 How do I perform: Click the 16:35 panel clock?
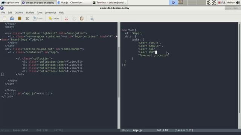point(212,3)
